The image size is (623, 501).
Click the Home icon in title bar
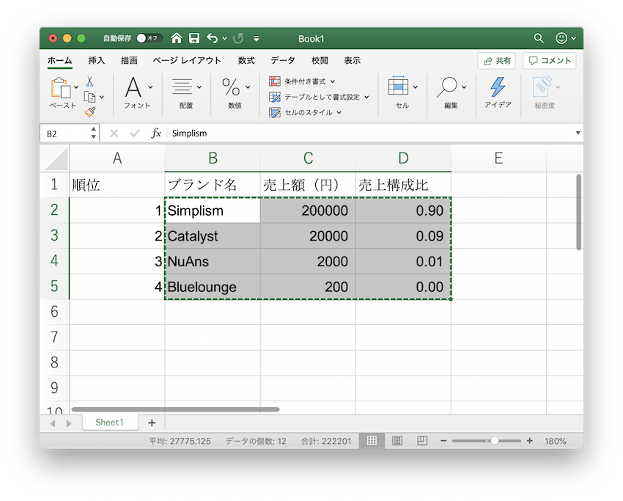click(x=176, y=38)
